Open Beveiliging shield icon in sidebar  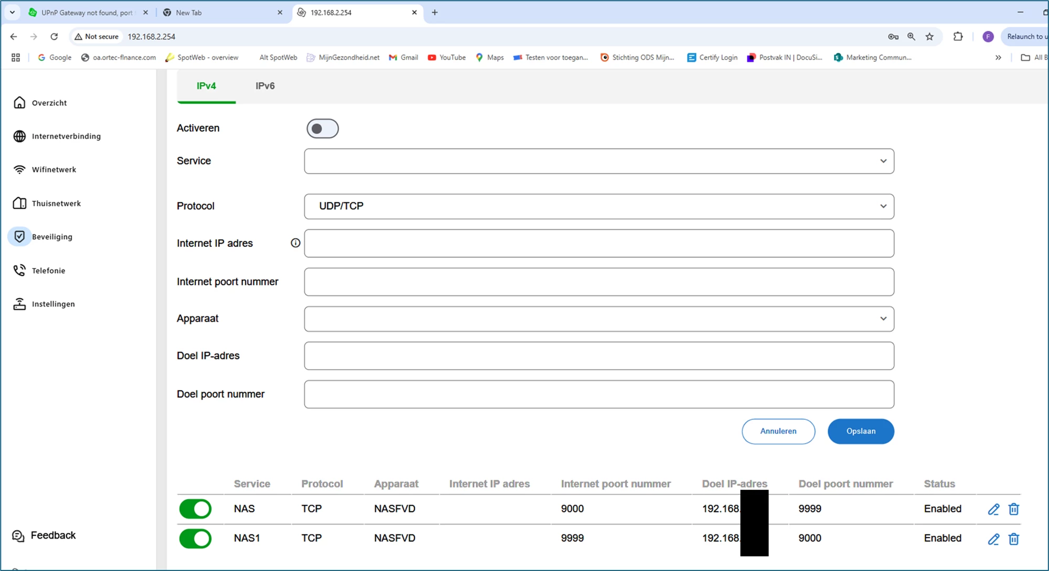(x=19, y=236)
